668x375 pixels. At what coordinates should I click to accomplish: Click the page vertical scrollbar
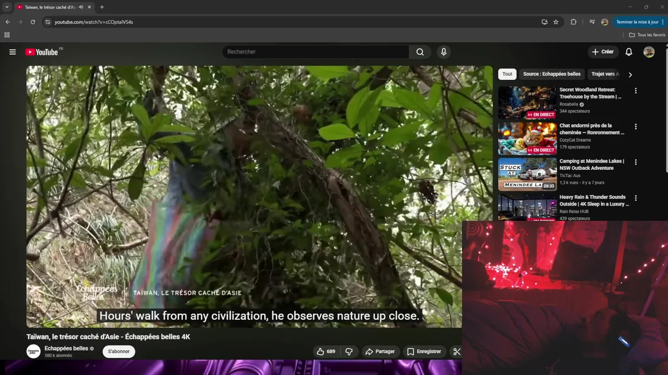(665, 109)
